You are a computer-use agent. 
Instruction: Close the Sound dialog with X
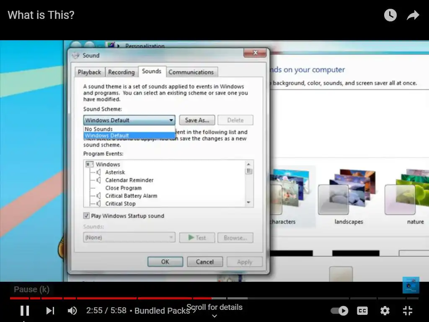click(255, 52)
